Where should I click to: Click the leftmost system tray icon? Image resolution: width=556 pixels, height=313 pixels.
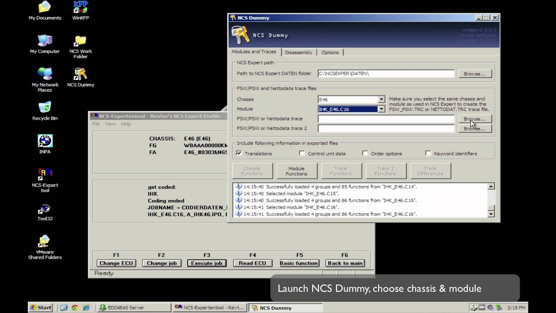coord(474,307)
